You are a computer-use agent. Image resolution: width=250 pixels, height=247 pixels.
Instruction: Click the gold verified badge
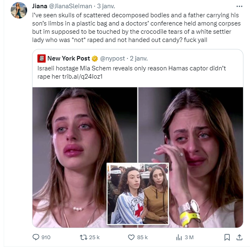(94, 58)
